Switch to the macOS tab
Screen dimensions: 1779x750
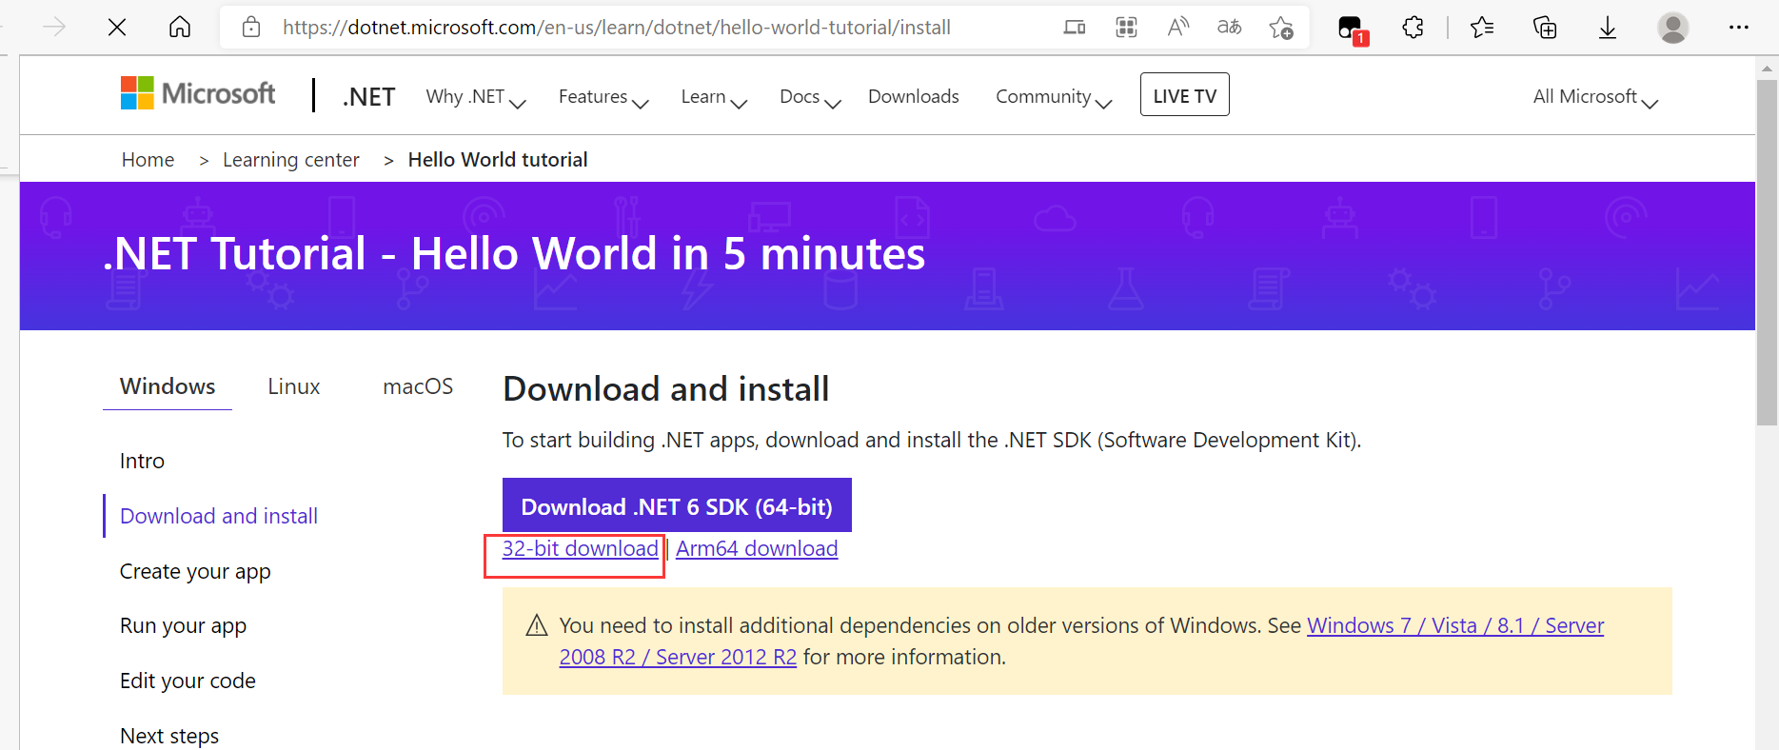click(418, 386)
